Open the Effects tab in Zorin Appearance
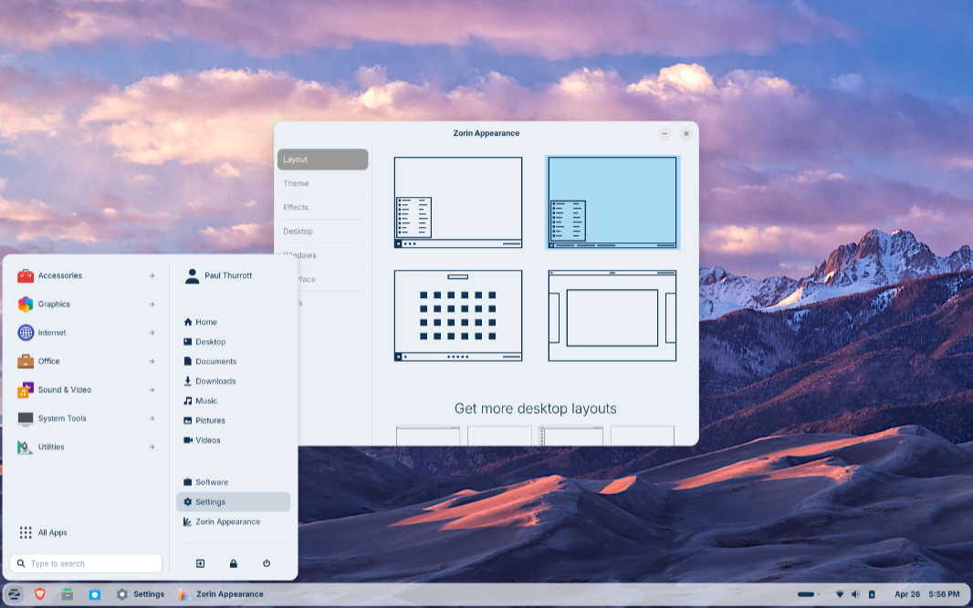Viewport: 973px width, 608px height. point(296,207)
